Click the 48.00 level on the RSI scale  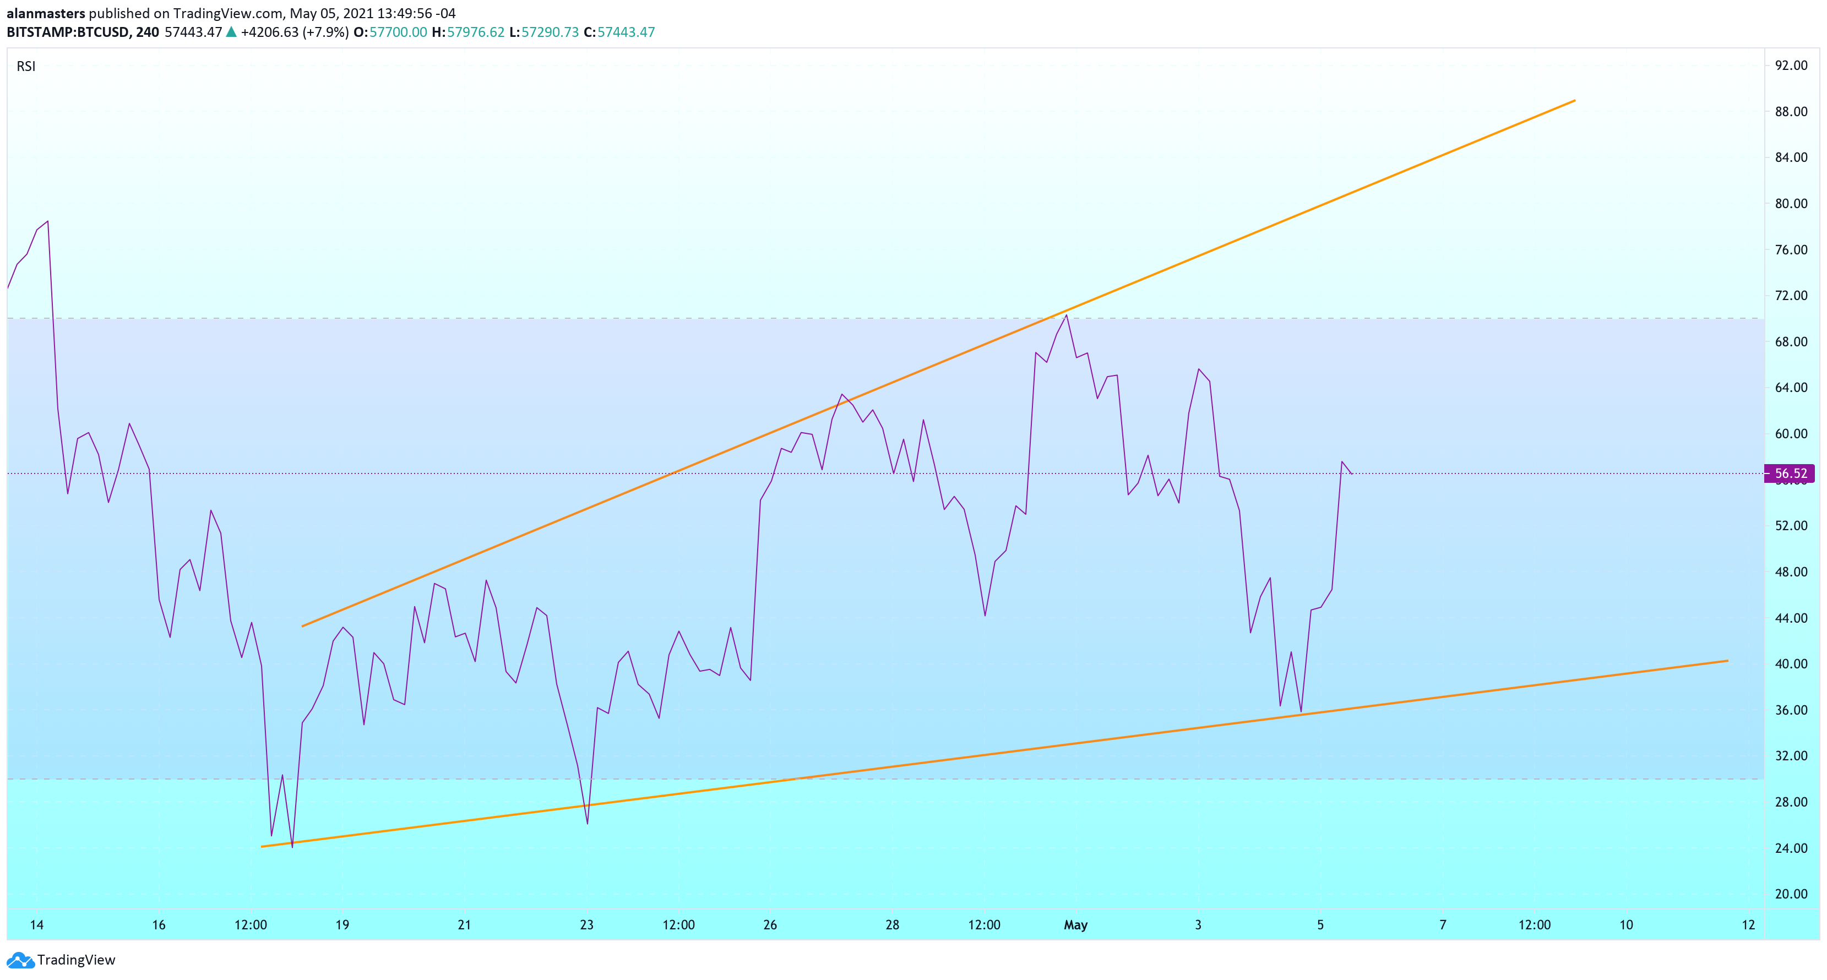[x=1791, y=572]
